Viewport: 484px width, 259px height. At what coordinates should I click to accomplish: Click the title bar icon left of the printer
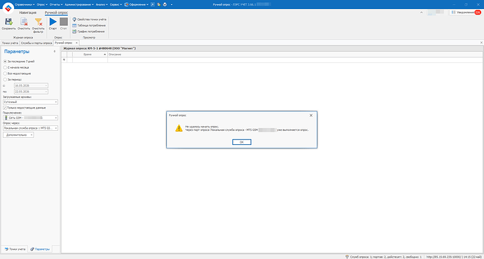tap(159, 4)
